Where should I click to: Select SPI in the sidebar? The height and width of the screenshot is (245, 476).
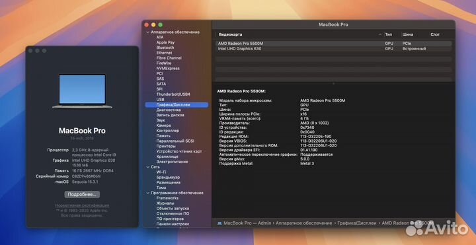tap(159, 89)
